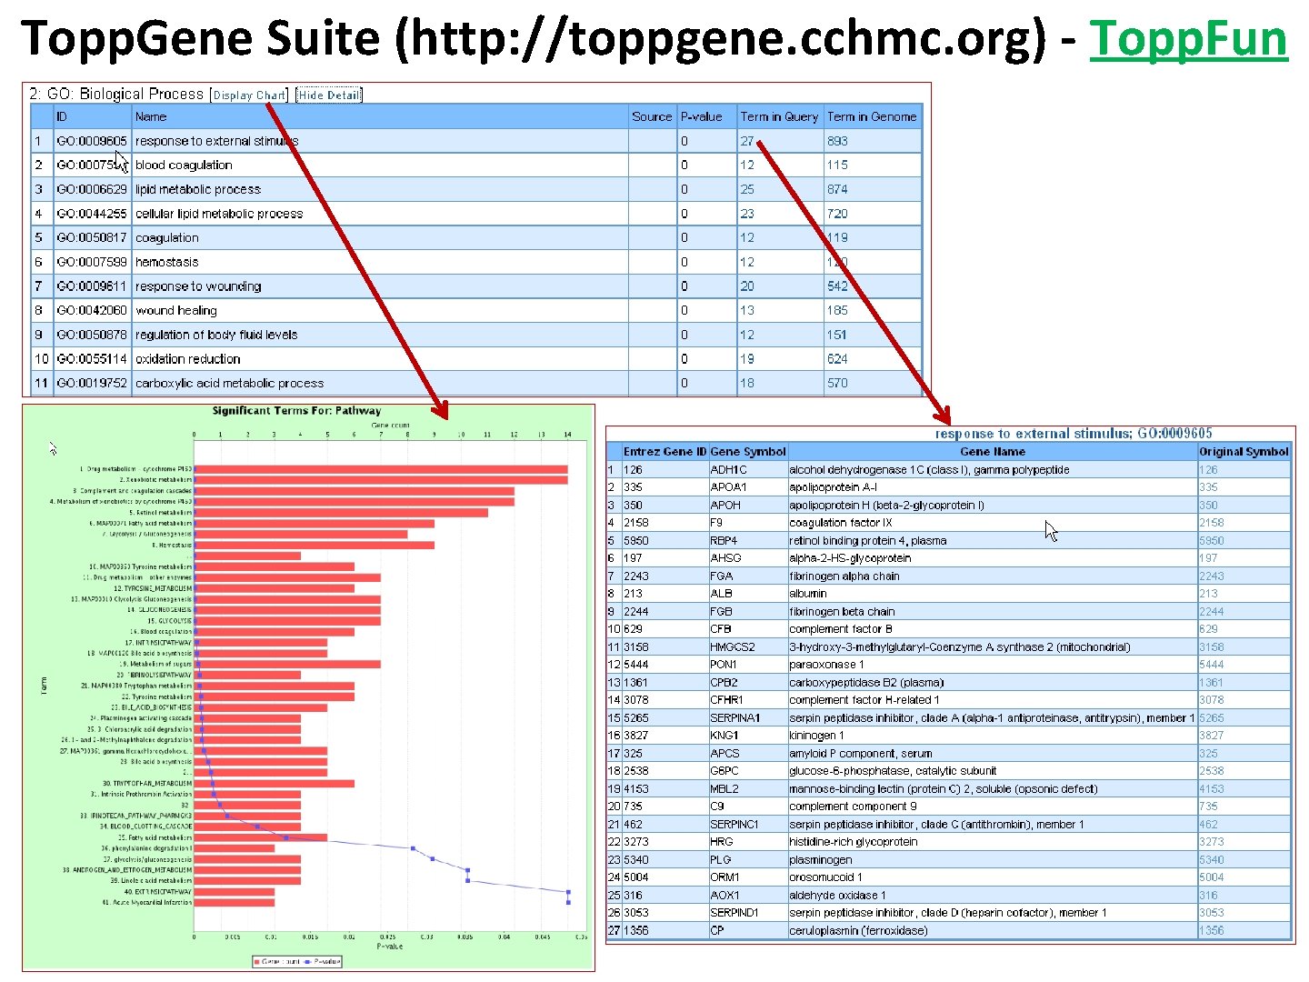Image resolution: width=1309 pixels, height=982 pixels.
Task: Open Term in Genome value 624
Action: (837, 359)
